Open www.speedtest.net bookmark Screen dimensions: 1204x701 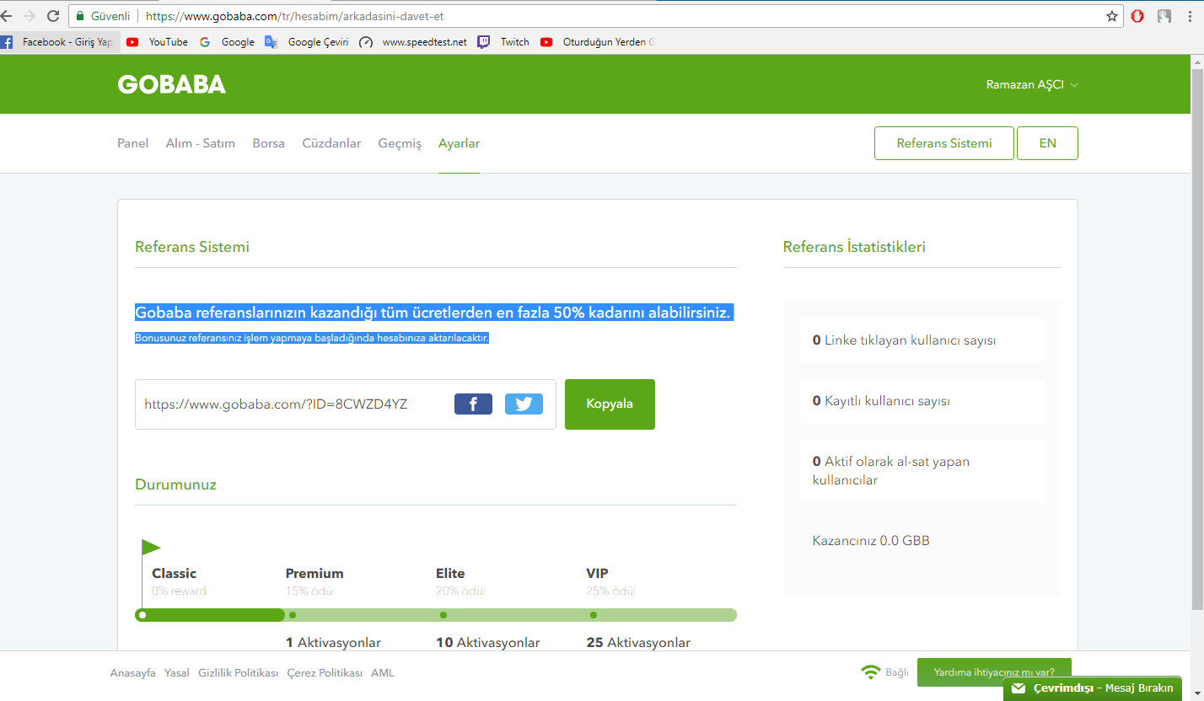tap(413, 42)
